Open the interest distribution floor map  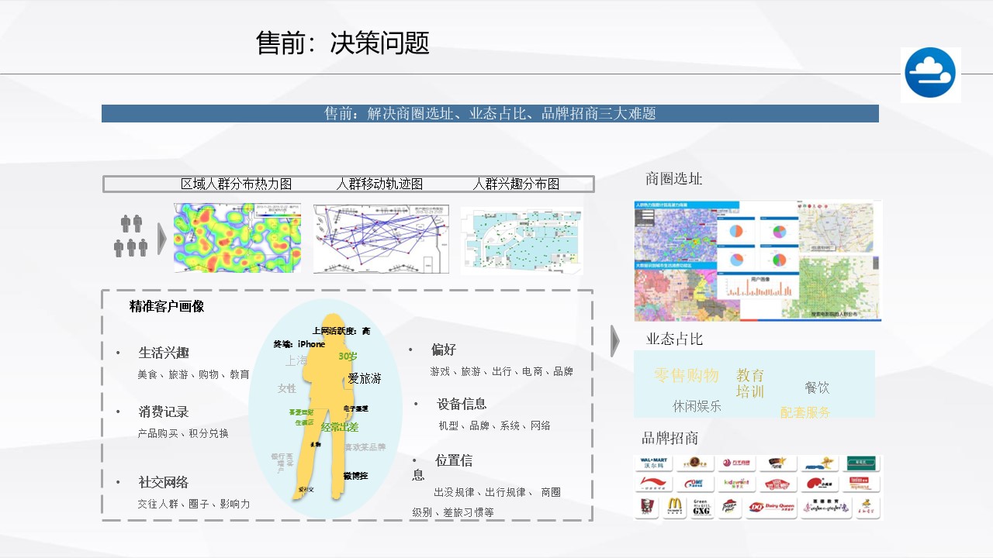pyautogui.click(x=521, y=240)
